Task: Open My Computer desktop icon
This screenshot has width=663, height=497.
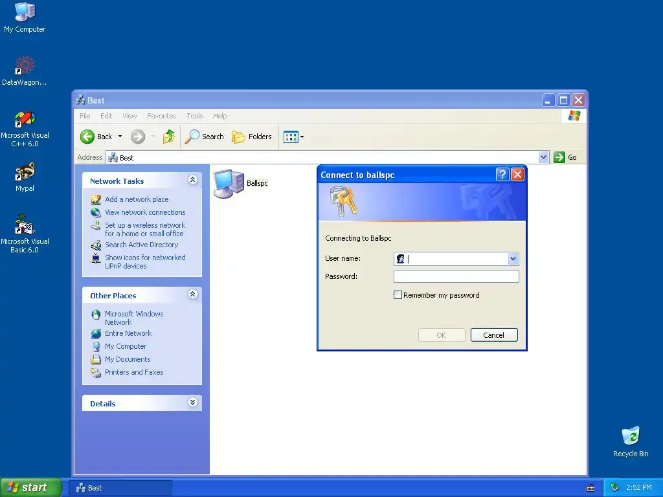Action: click(25, 17)
